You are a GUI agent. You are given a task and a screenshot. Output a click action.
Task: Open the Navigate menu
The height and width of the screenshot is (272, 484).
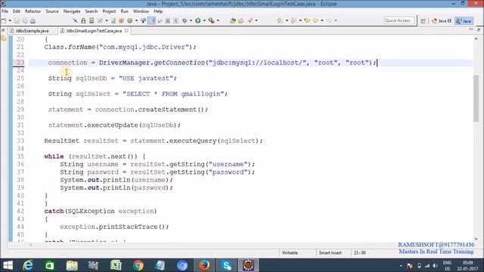pos(72,11)
